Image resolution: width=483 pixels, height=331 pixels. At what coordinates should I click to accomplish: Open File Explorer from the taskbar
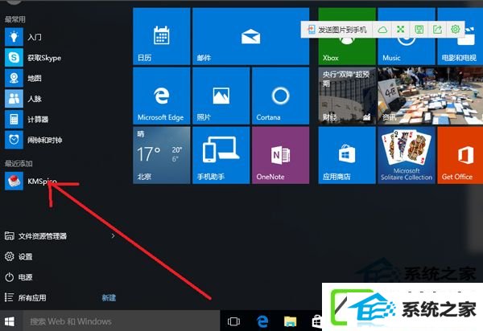click(290, 321)
